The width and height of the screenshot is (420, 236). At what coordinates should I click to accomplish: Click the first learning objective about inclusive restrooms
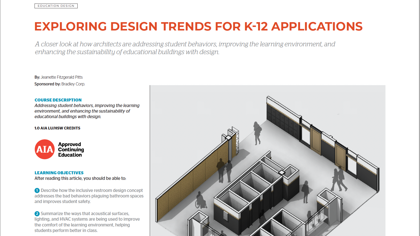[x=89, y=196]
